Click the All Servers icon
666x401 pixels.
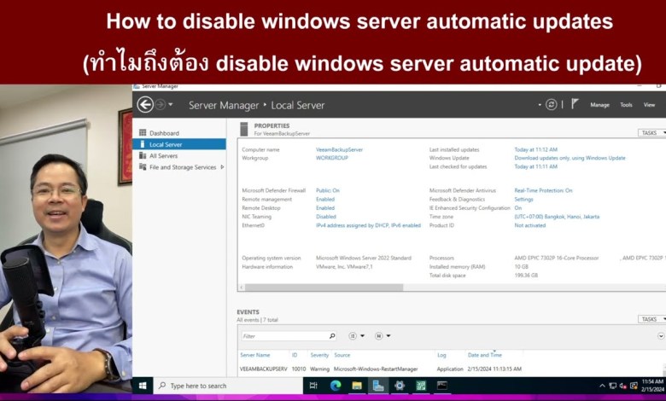143,156
